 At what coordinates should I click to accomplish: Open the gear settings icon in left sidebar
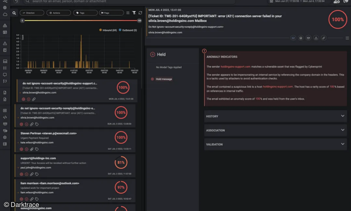[5, 137]
